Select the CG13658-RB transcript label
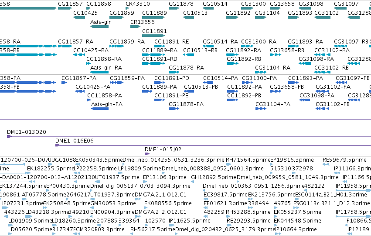The width and height of the screenshot is (371, 236). [287, 50]
